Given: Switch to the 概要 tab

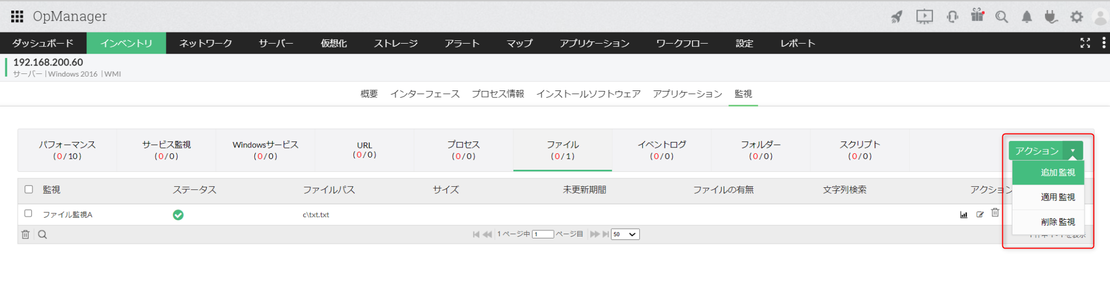Looking at the screenshot, I should click(x=369, y=94).
